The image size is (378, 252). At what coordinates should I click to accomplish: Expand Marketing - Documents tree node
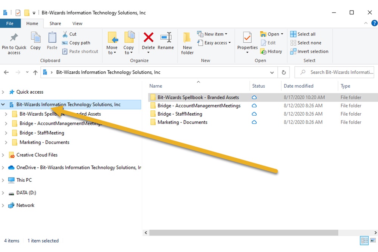coord(6,142)
